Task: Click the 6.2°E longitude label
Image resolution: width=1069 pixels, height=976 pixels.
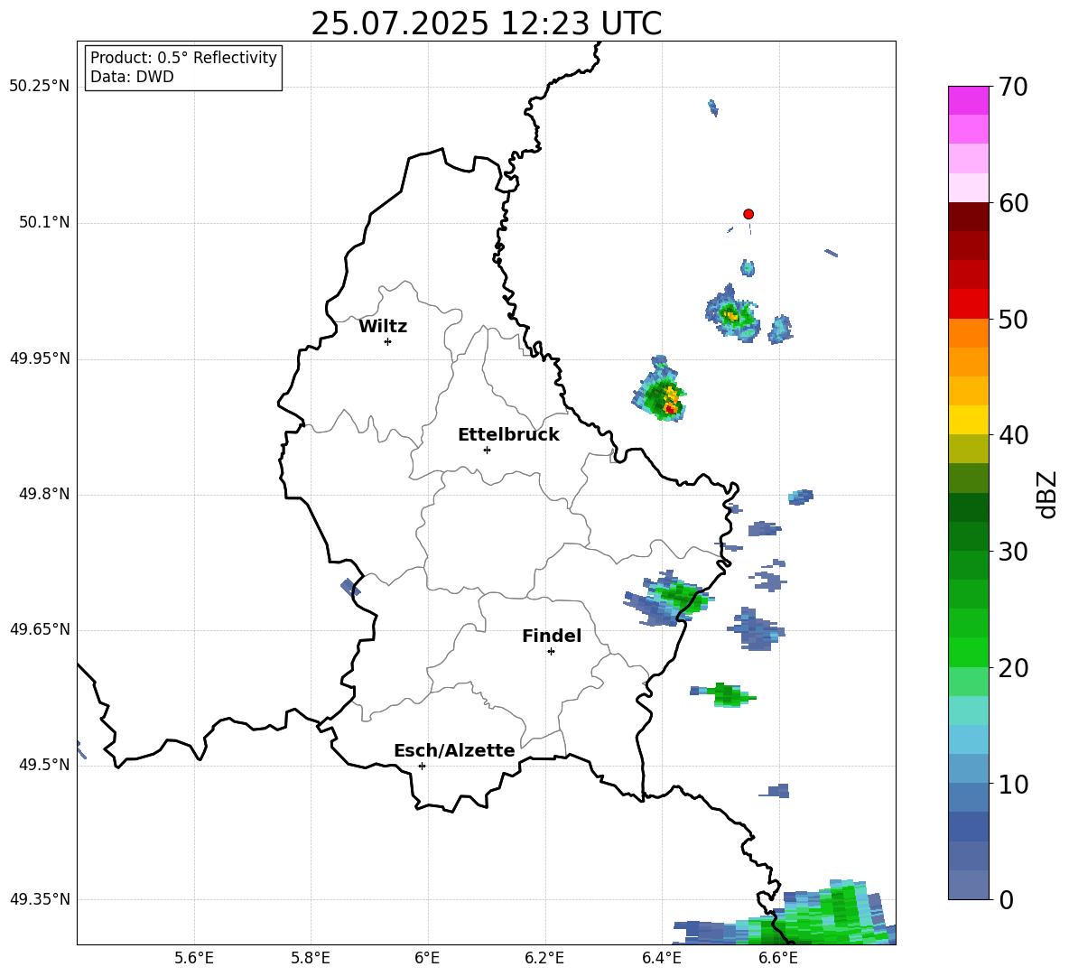Action: pos(544,958)
